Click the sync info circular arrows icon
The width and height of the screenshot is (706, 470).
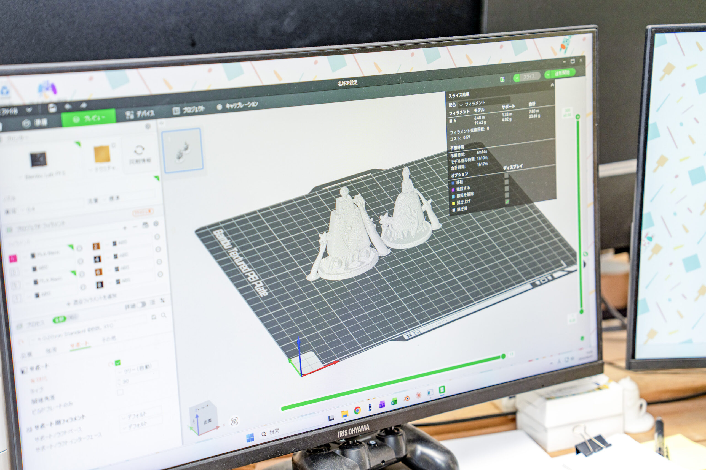pyautogui.click(x=139, y=150)
